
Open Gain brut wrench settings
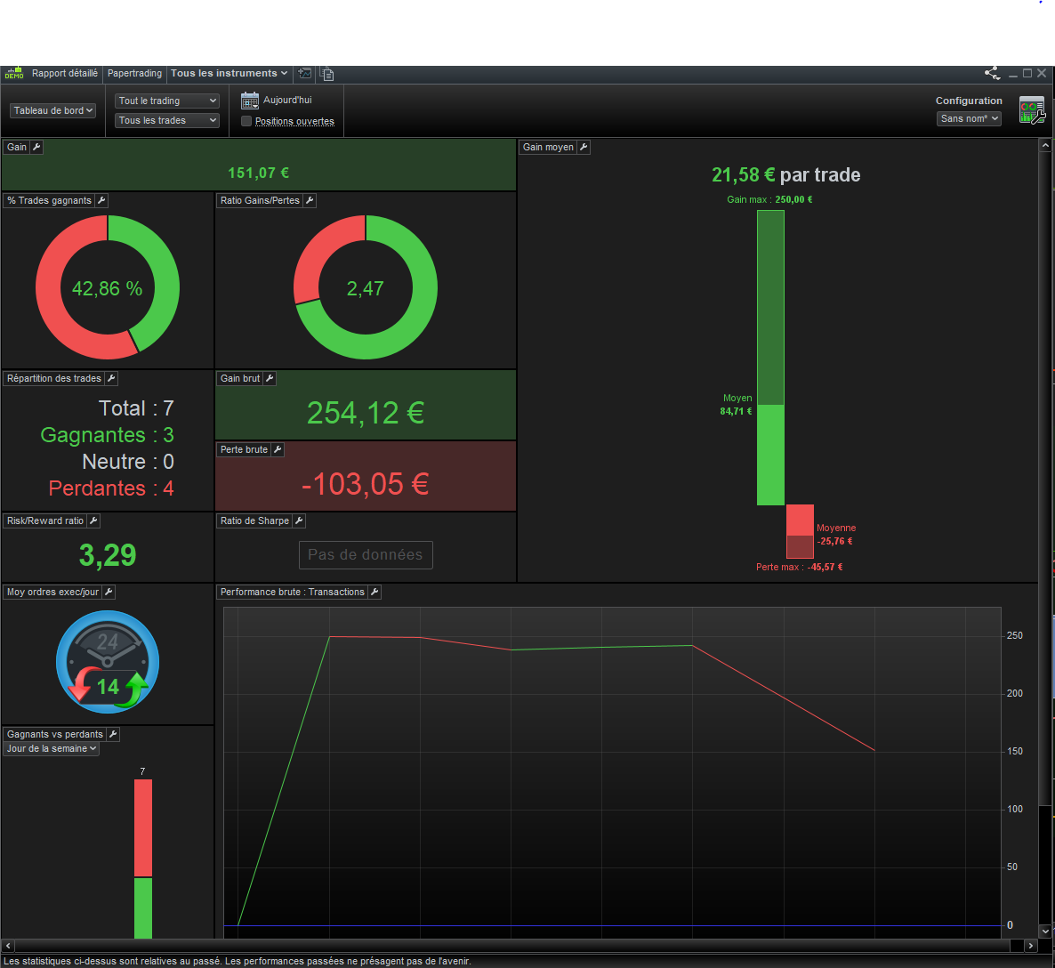click(270, 378)
